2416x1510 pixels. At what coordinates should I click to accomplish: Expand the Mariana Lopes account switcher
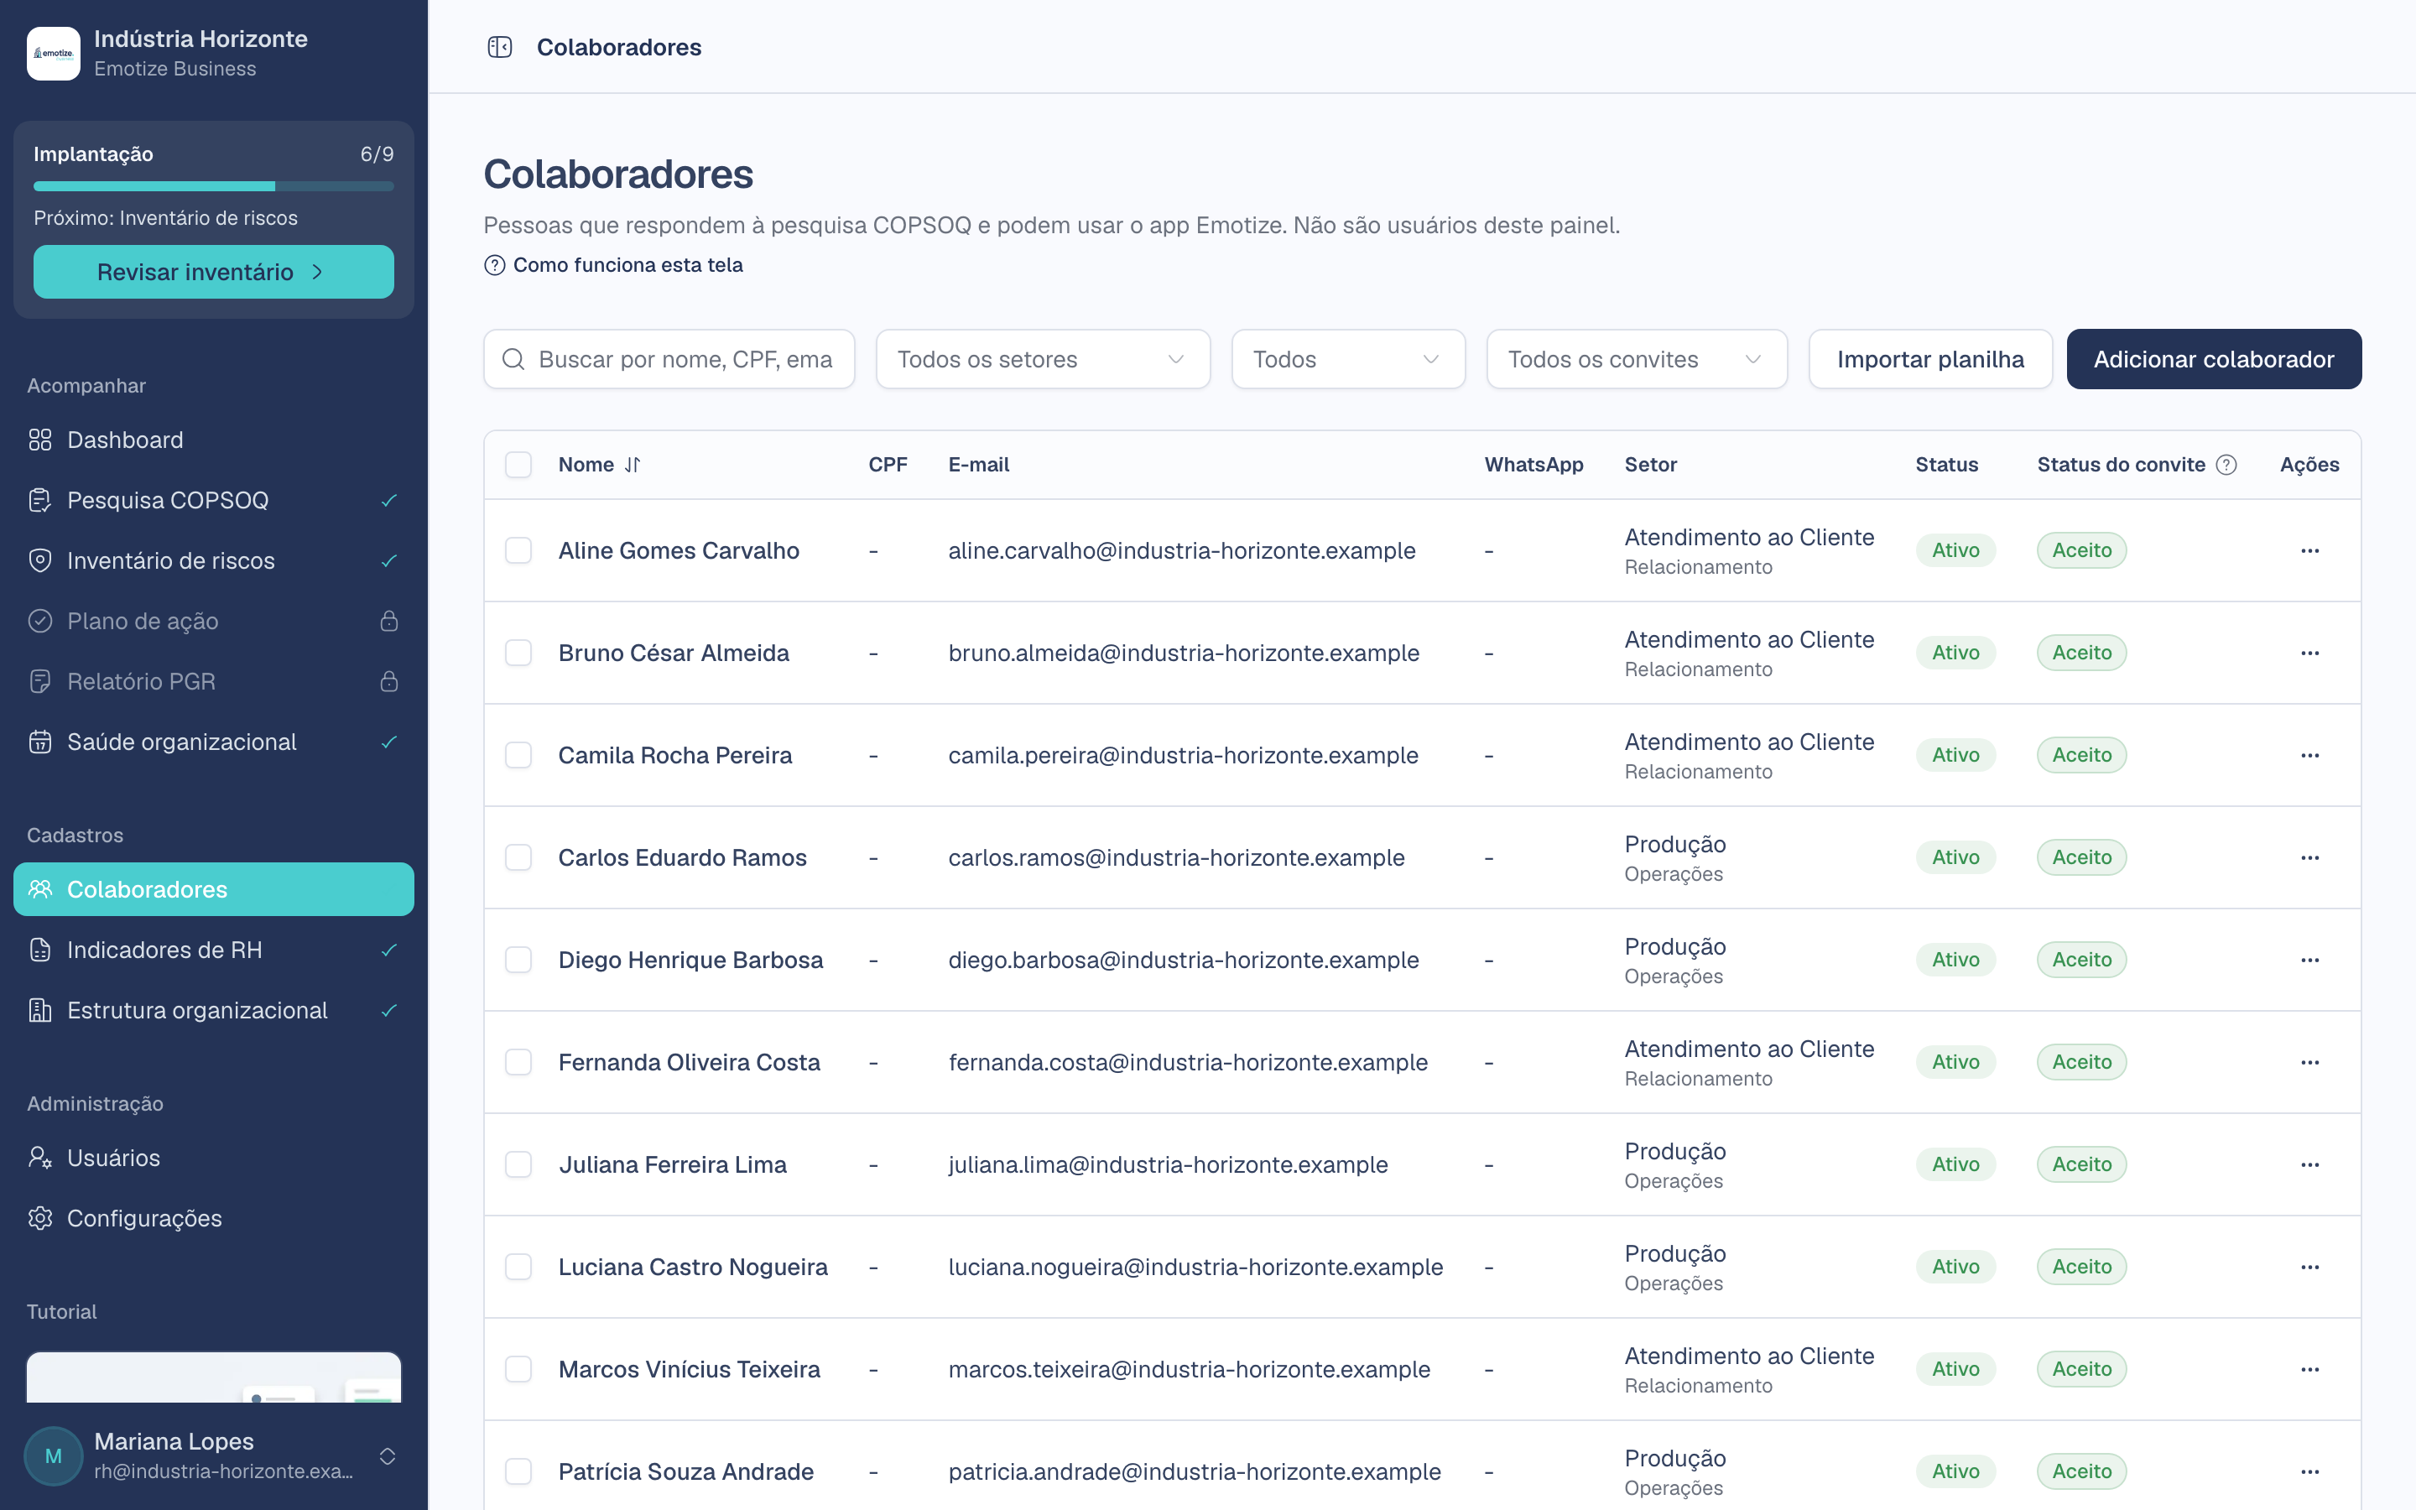[x=388, y=1456]
